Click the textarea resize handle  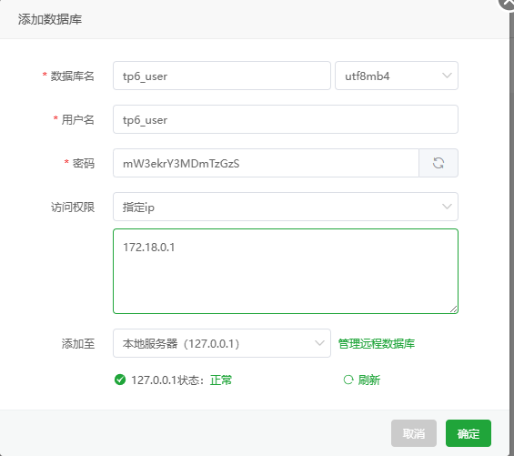click(453, 309)
